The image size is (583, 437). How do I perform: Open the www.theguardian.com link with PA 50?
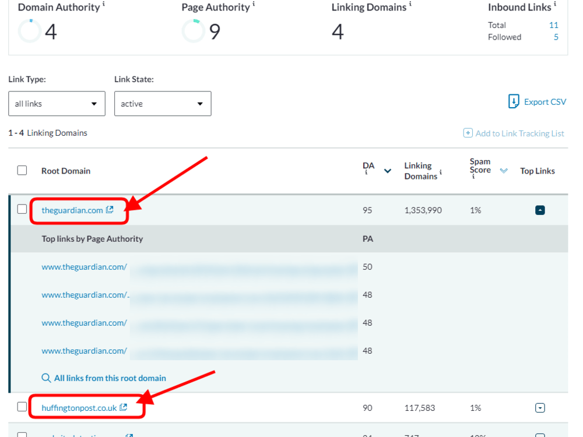pyautogui.click(x=85, y=267)
